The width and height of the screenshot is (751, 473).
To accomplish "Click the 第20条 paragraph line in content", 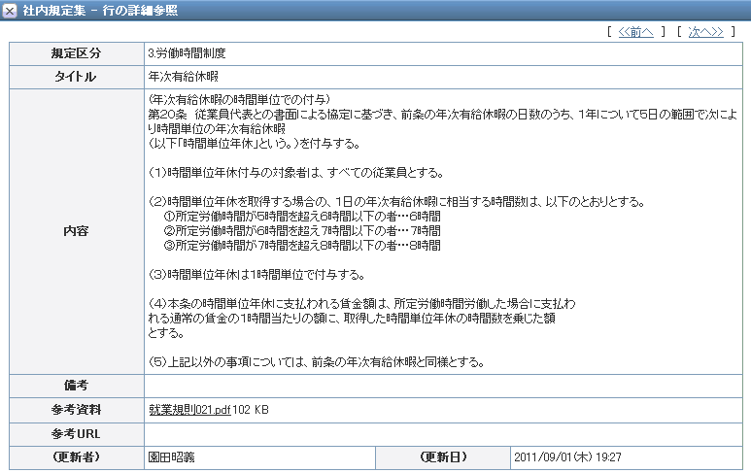I will pyautogui.click(x=437, y=114).
